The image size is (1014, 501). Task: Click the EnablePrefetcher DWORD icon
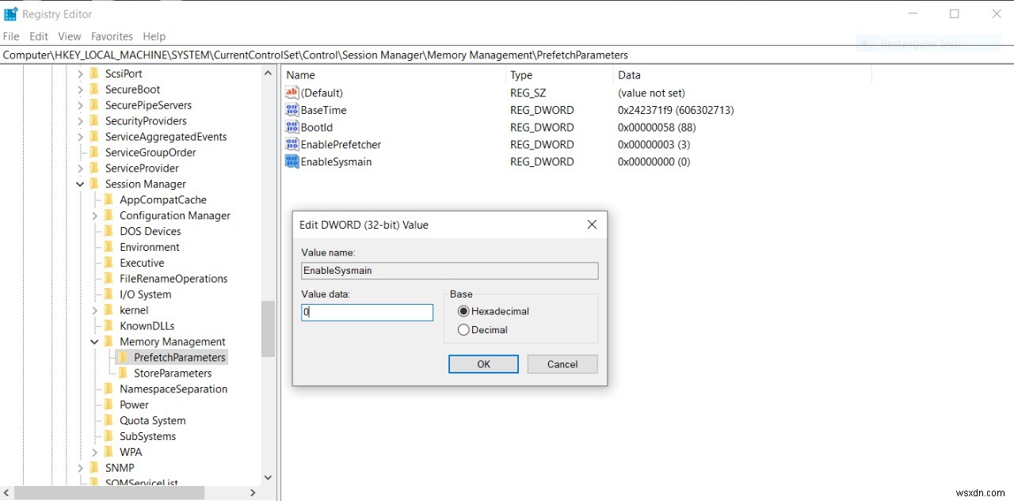tap(292, 145)
